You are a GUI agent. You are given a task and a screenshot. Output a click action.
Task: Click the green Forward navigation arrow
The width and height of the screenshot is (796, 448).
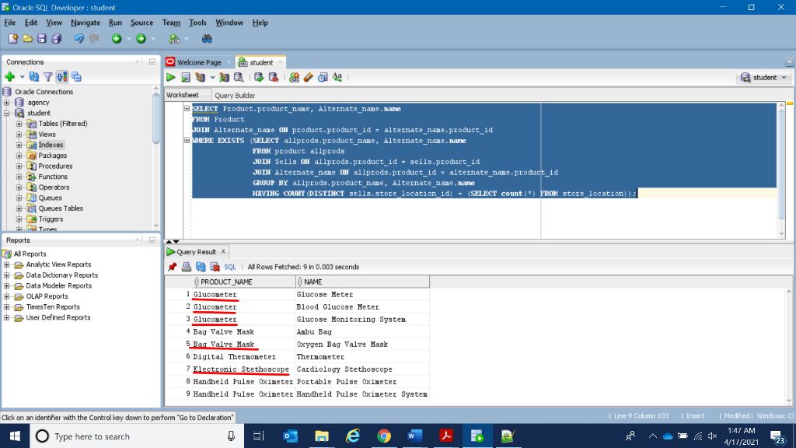coord(141,39)
